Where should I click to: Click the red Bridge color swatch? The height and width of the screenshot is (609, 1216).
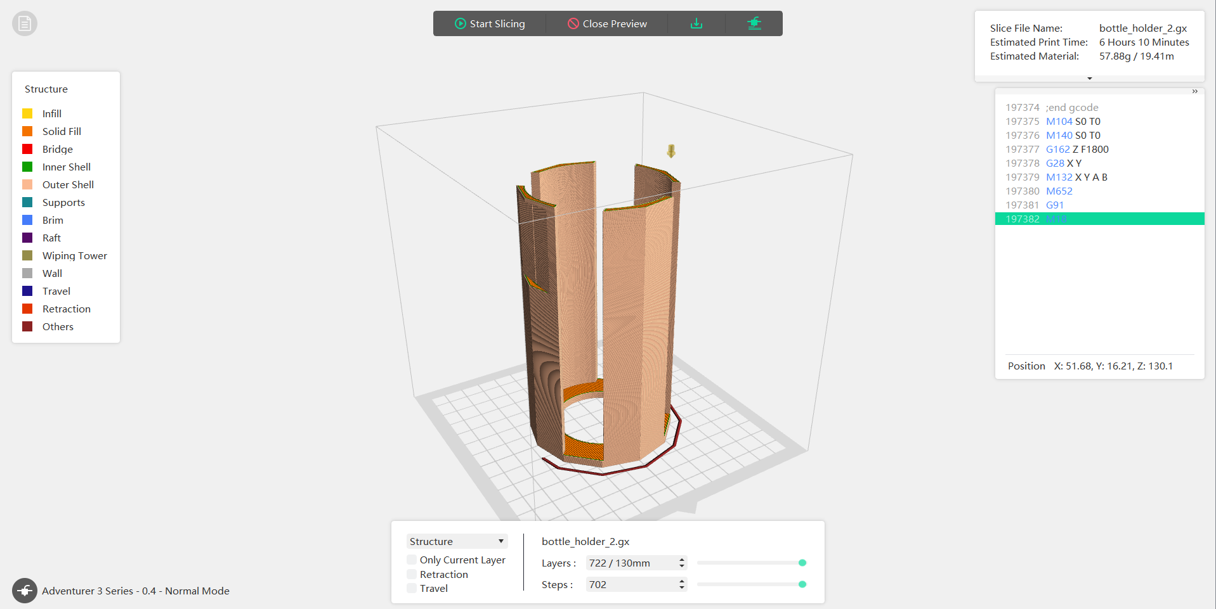tap(27, 149)
